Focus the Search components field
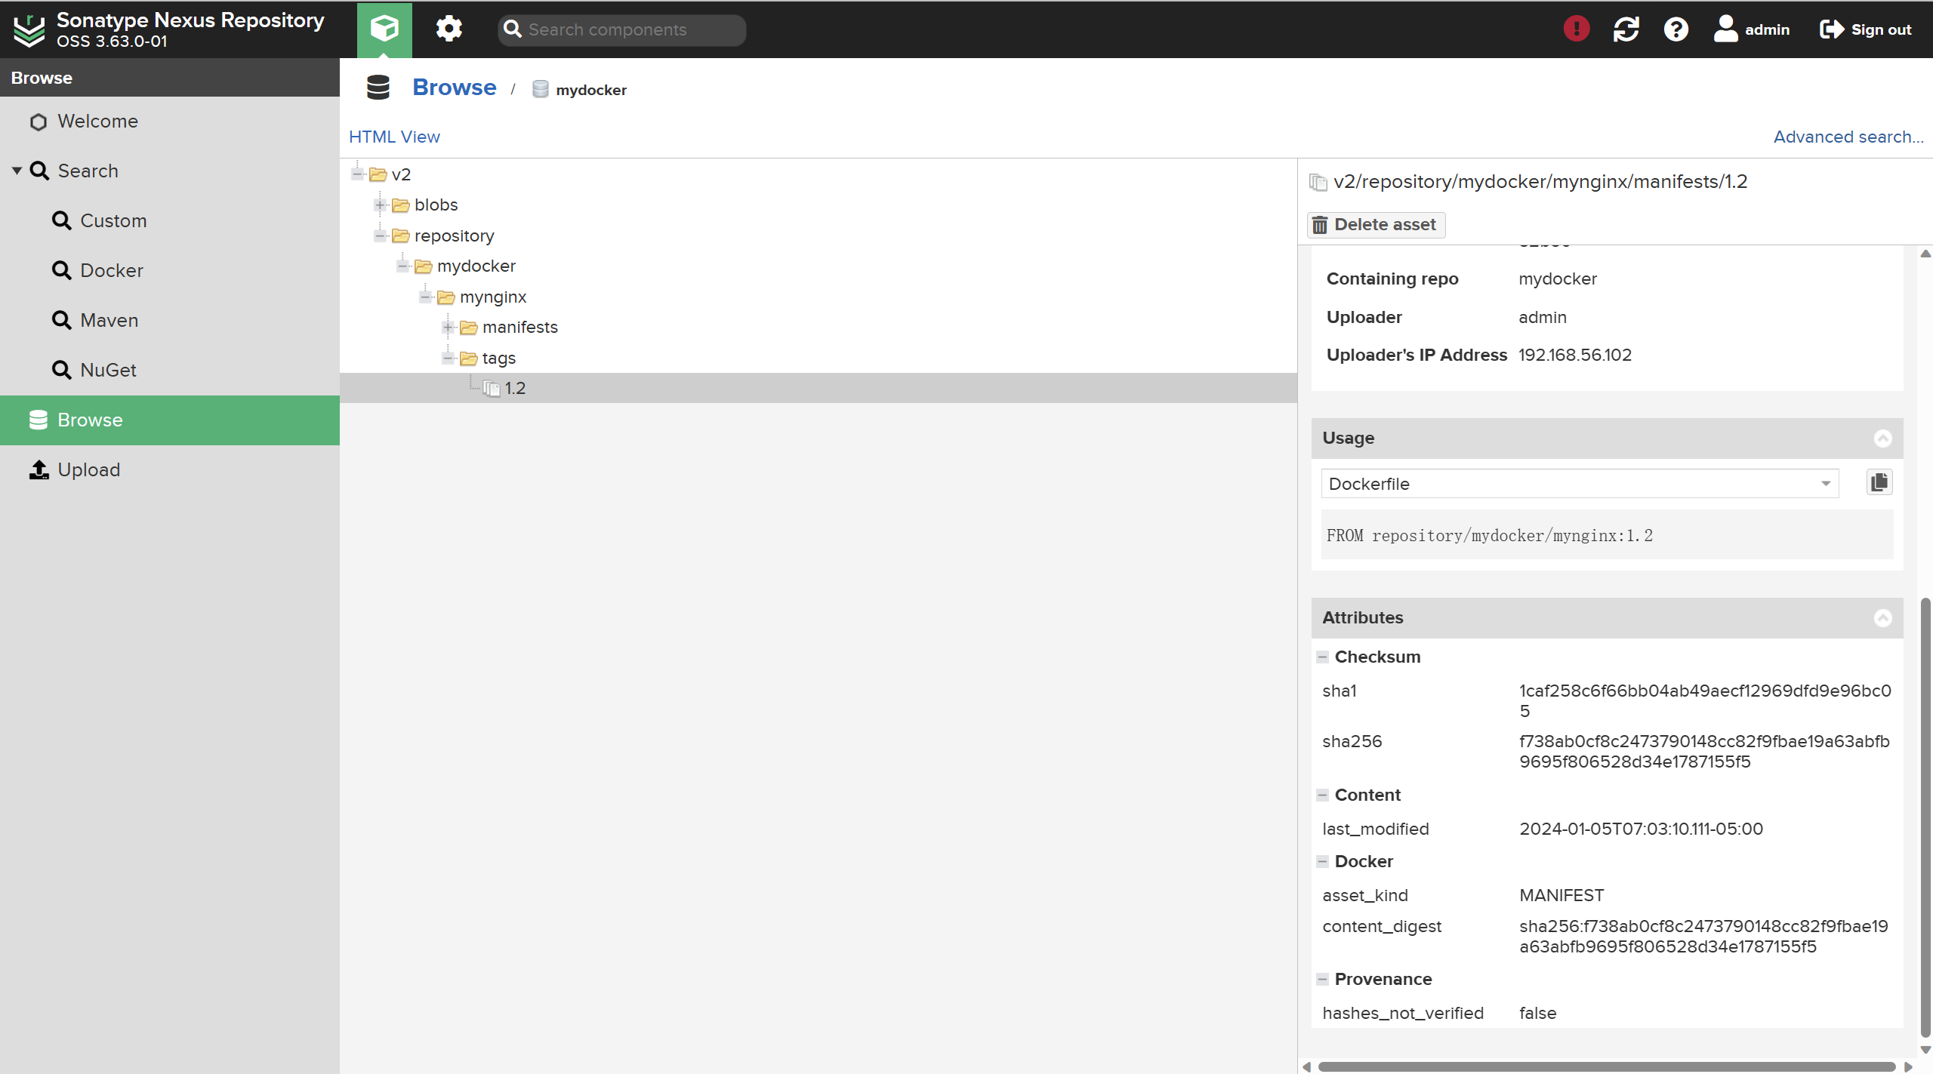Viewport: 1933px width, 1074px height. tap(621, 29)
